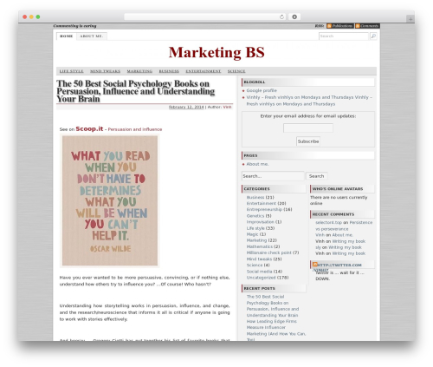Open a new browser tab with plus button
The width and height of the screenshot is (433, 367).
click(x=410, y=19)
